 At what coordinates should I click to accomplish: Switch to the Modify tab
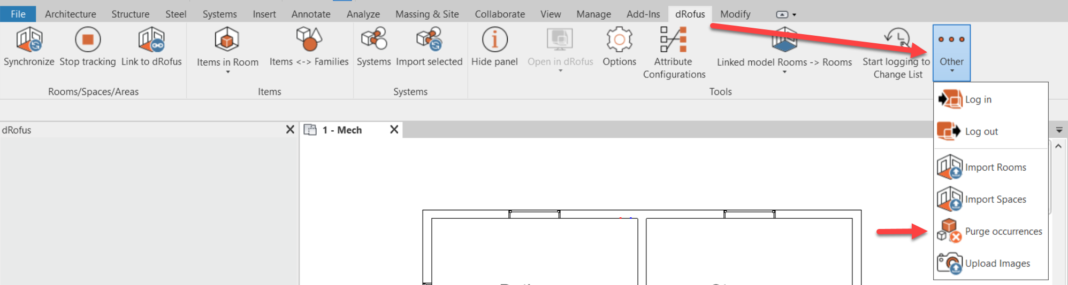click(x=735, y=14)
